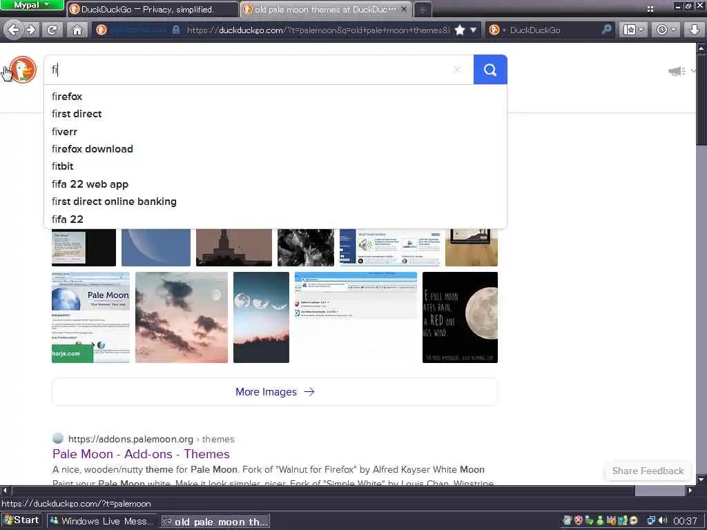Close the old pale moon themes tab
The height and width of the screenshot is (530, 707).
coord(404,8)
